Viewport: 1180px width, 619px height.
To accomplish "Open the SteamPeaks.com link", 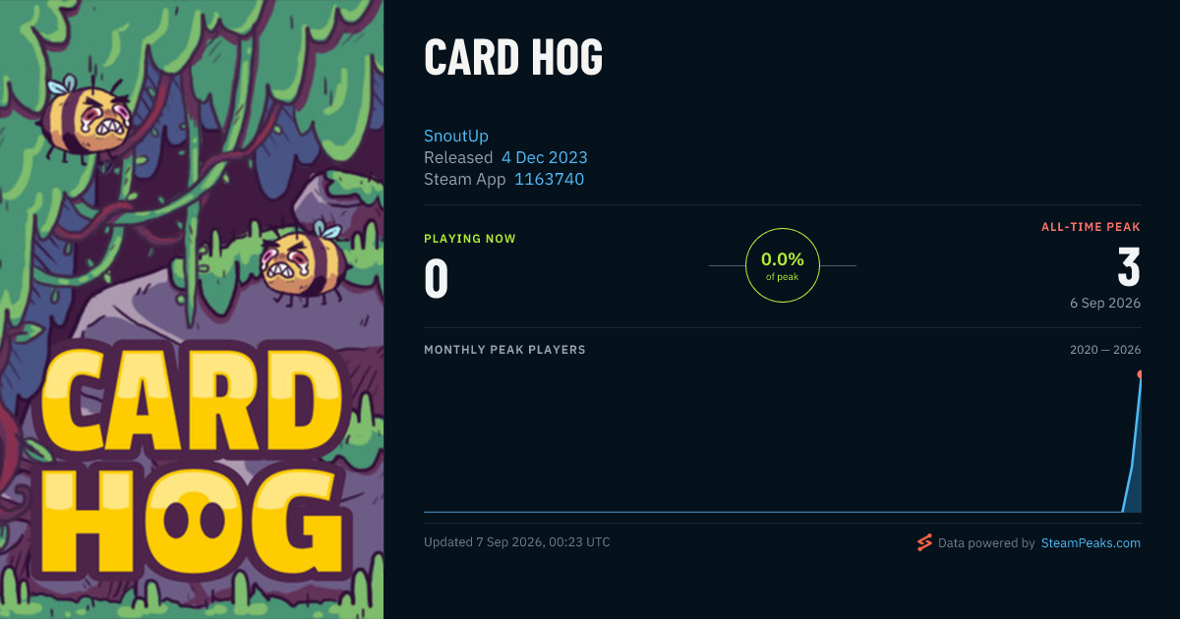I will [1091, 542].
